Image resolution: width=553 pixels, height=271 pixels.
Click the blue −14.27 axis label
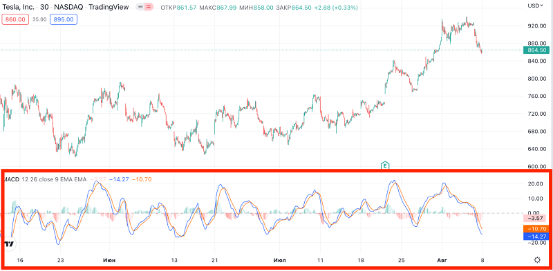536,237
